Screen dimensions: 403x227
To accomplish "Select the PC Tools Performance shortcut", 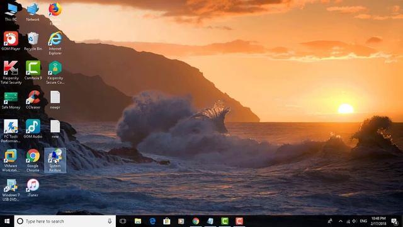I will click(x=11, y=131).
